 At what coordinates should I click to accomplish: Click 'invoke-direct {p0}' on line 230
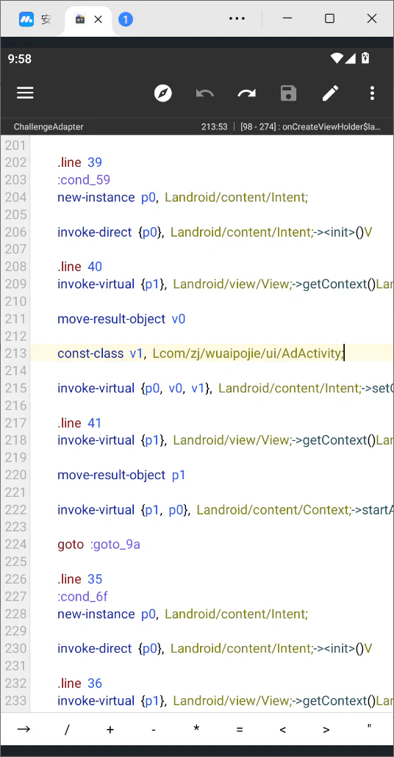[215, 648]
